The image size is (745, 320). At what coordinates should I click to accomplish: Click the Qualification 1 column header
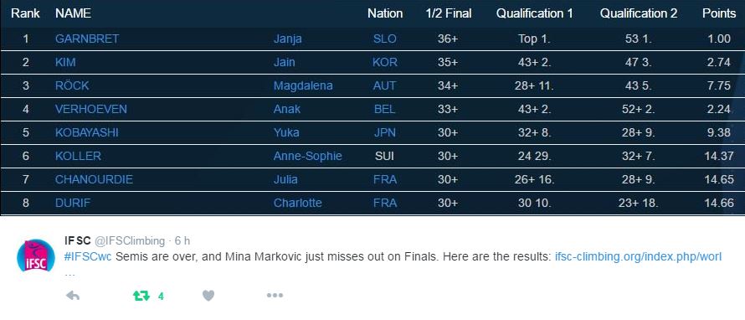[535, 13]
